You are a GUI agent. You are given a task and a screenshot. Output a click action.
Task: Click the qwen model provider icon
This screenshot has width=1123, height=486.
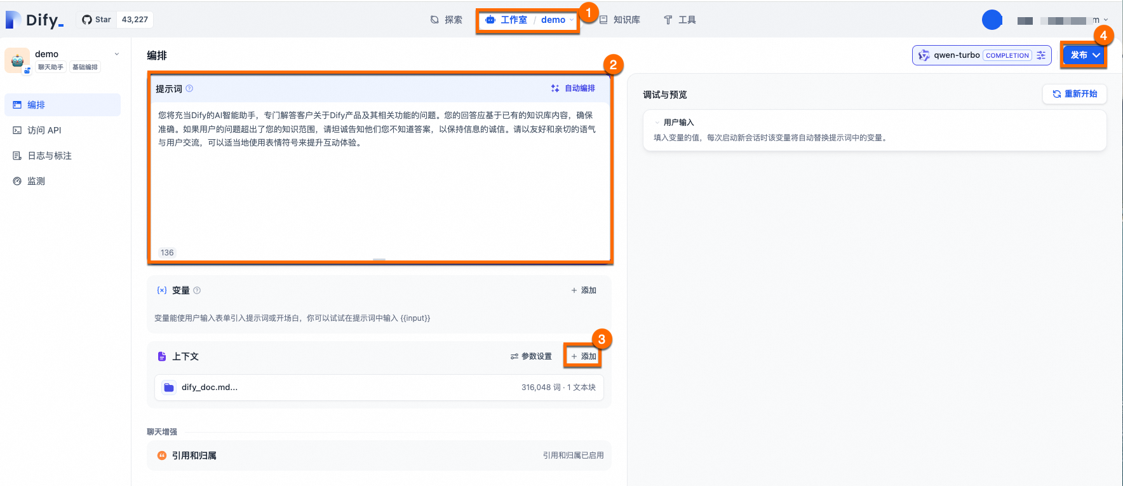coord(924,55)
